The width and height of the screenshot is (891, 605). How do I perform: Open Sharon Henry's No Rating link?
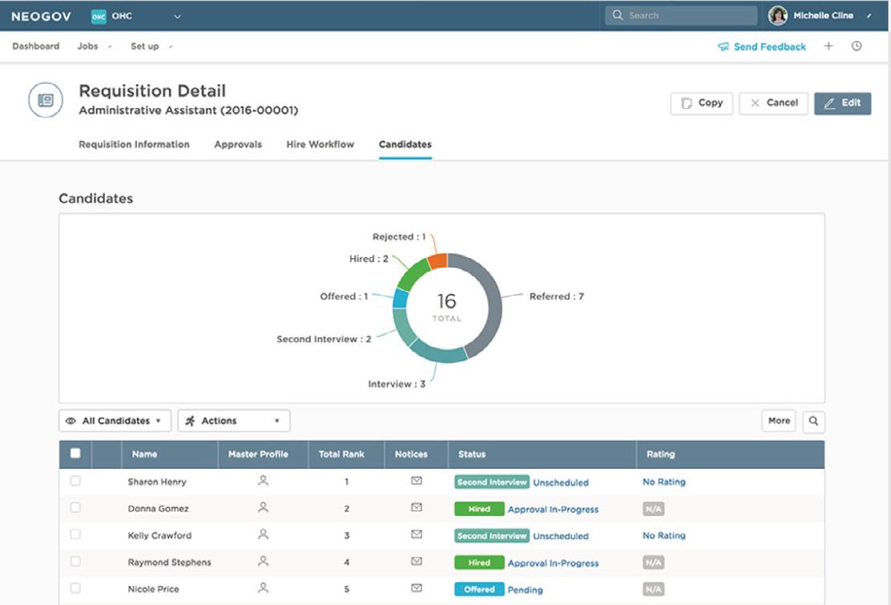(663, 482)
